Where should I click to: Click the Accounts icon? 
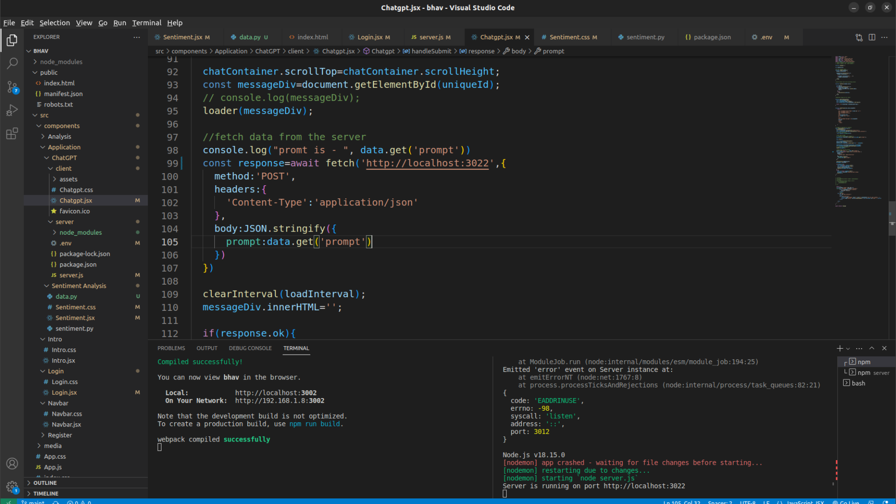coord(12,463)
